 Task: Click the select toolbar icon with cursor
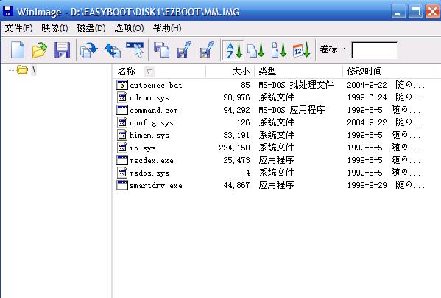point(135,49)
